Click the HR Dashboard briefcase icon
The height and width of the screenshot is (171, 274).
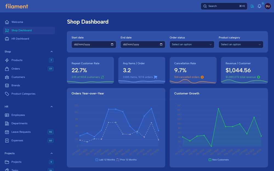7,39
